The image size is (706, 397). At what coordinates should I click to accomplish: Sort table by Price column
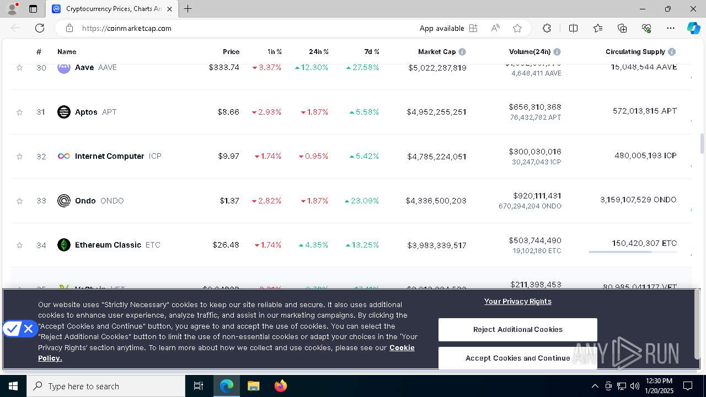tap(231, 52)
